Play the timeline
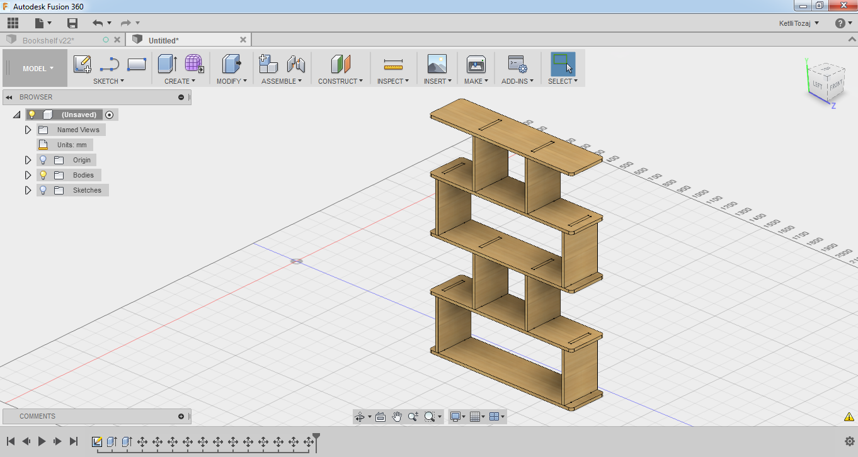This screenshot has width=858, height=457. 42,441
